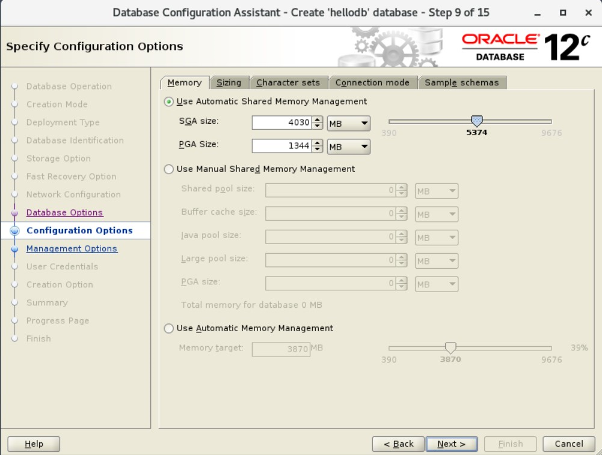602x455 pixels.
Task: Open manual PGA size unit dropdown
Action: tap(437, 285)
